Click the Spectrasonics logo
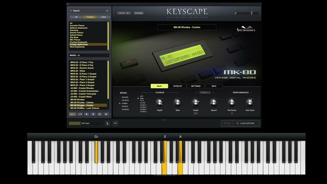 (246, 28)
